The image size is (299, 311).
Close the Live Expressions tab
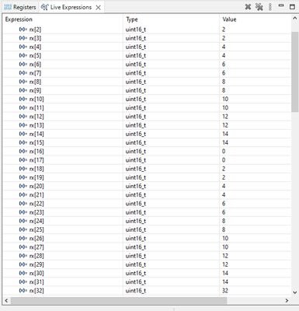(x=99, y=8)
